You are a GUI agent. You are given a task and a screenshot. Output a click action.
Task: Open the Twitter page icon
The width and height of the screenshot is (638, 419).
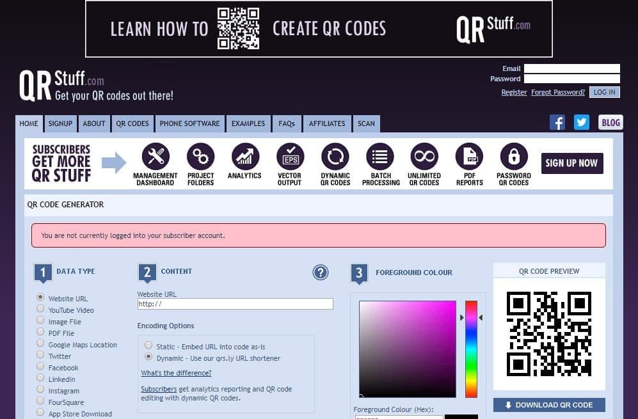pyautogui.click(x=582, y=122)
